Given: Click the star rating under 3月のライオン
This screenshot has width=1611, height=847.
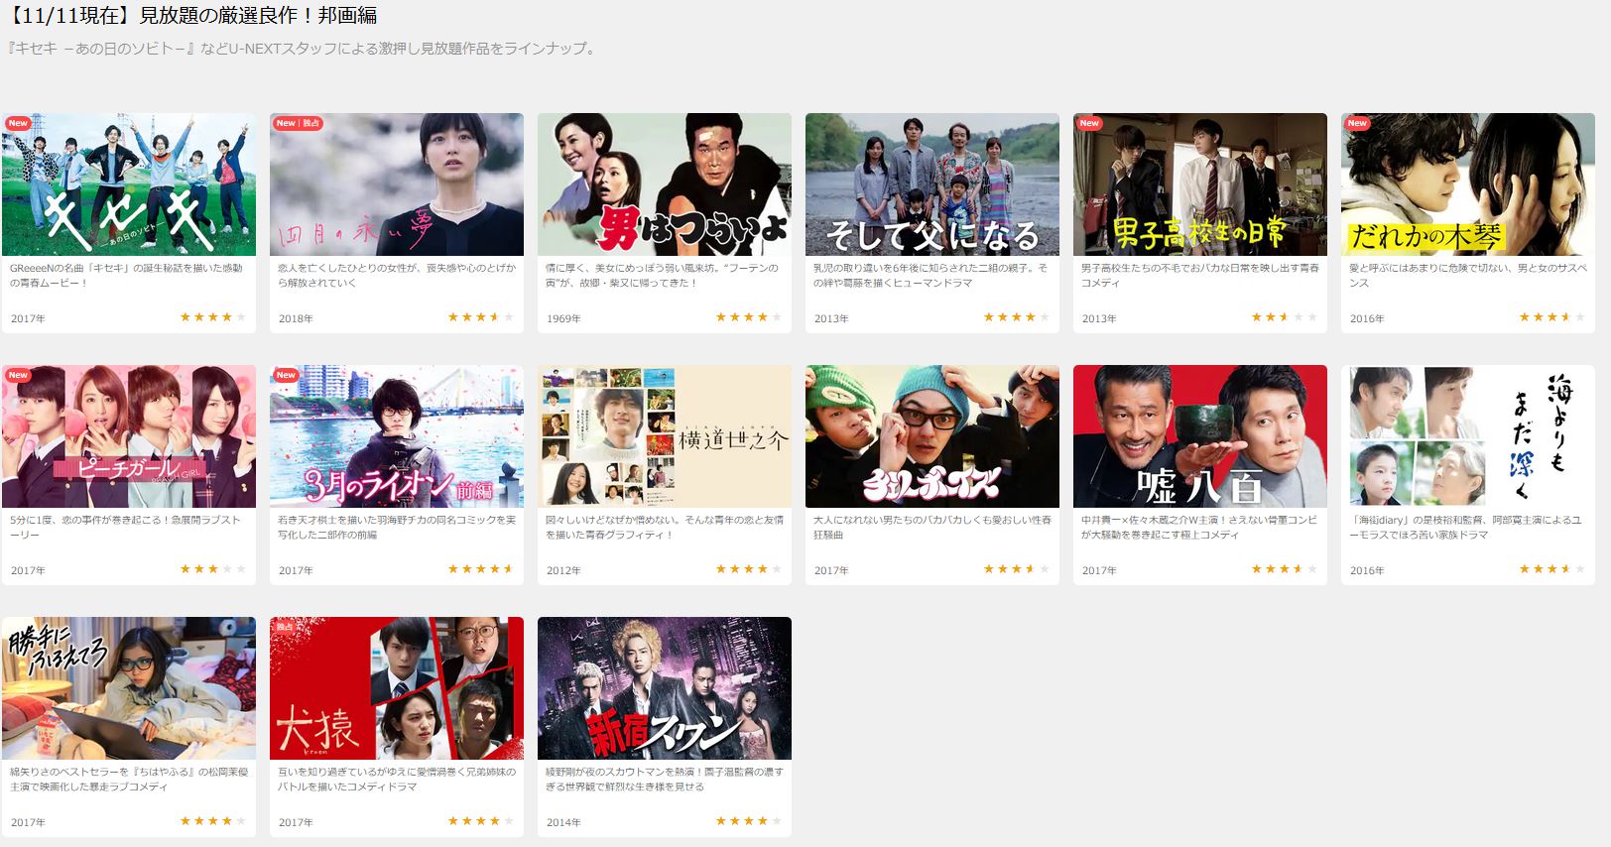Looking at the screenshot, I should [x=480, y=569].
